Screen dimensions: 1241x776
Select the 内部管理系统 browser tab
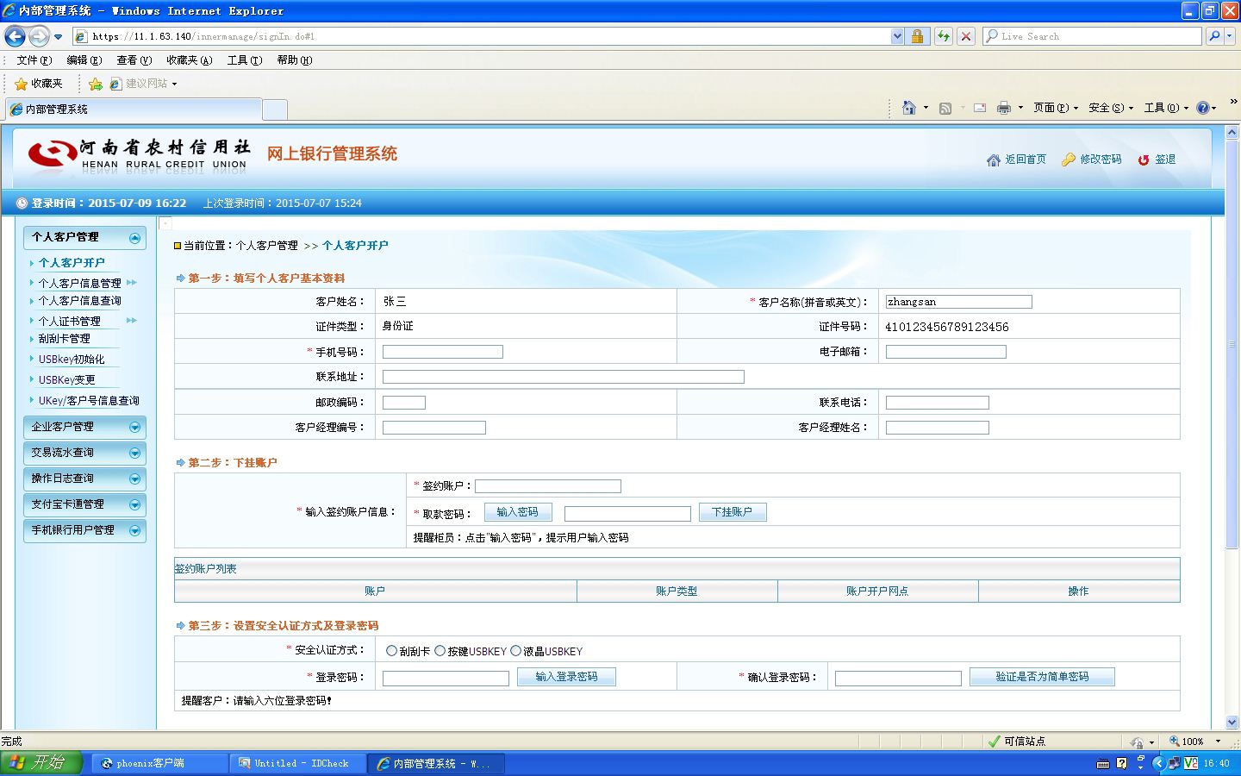pyautogui.click(x=133, y=110)
